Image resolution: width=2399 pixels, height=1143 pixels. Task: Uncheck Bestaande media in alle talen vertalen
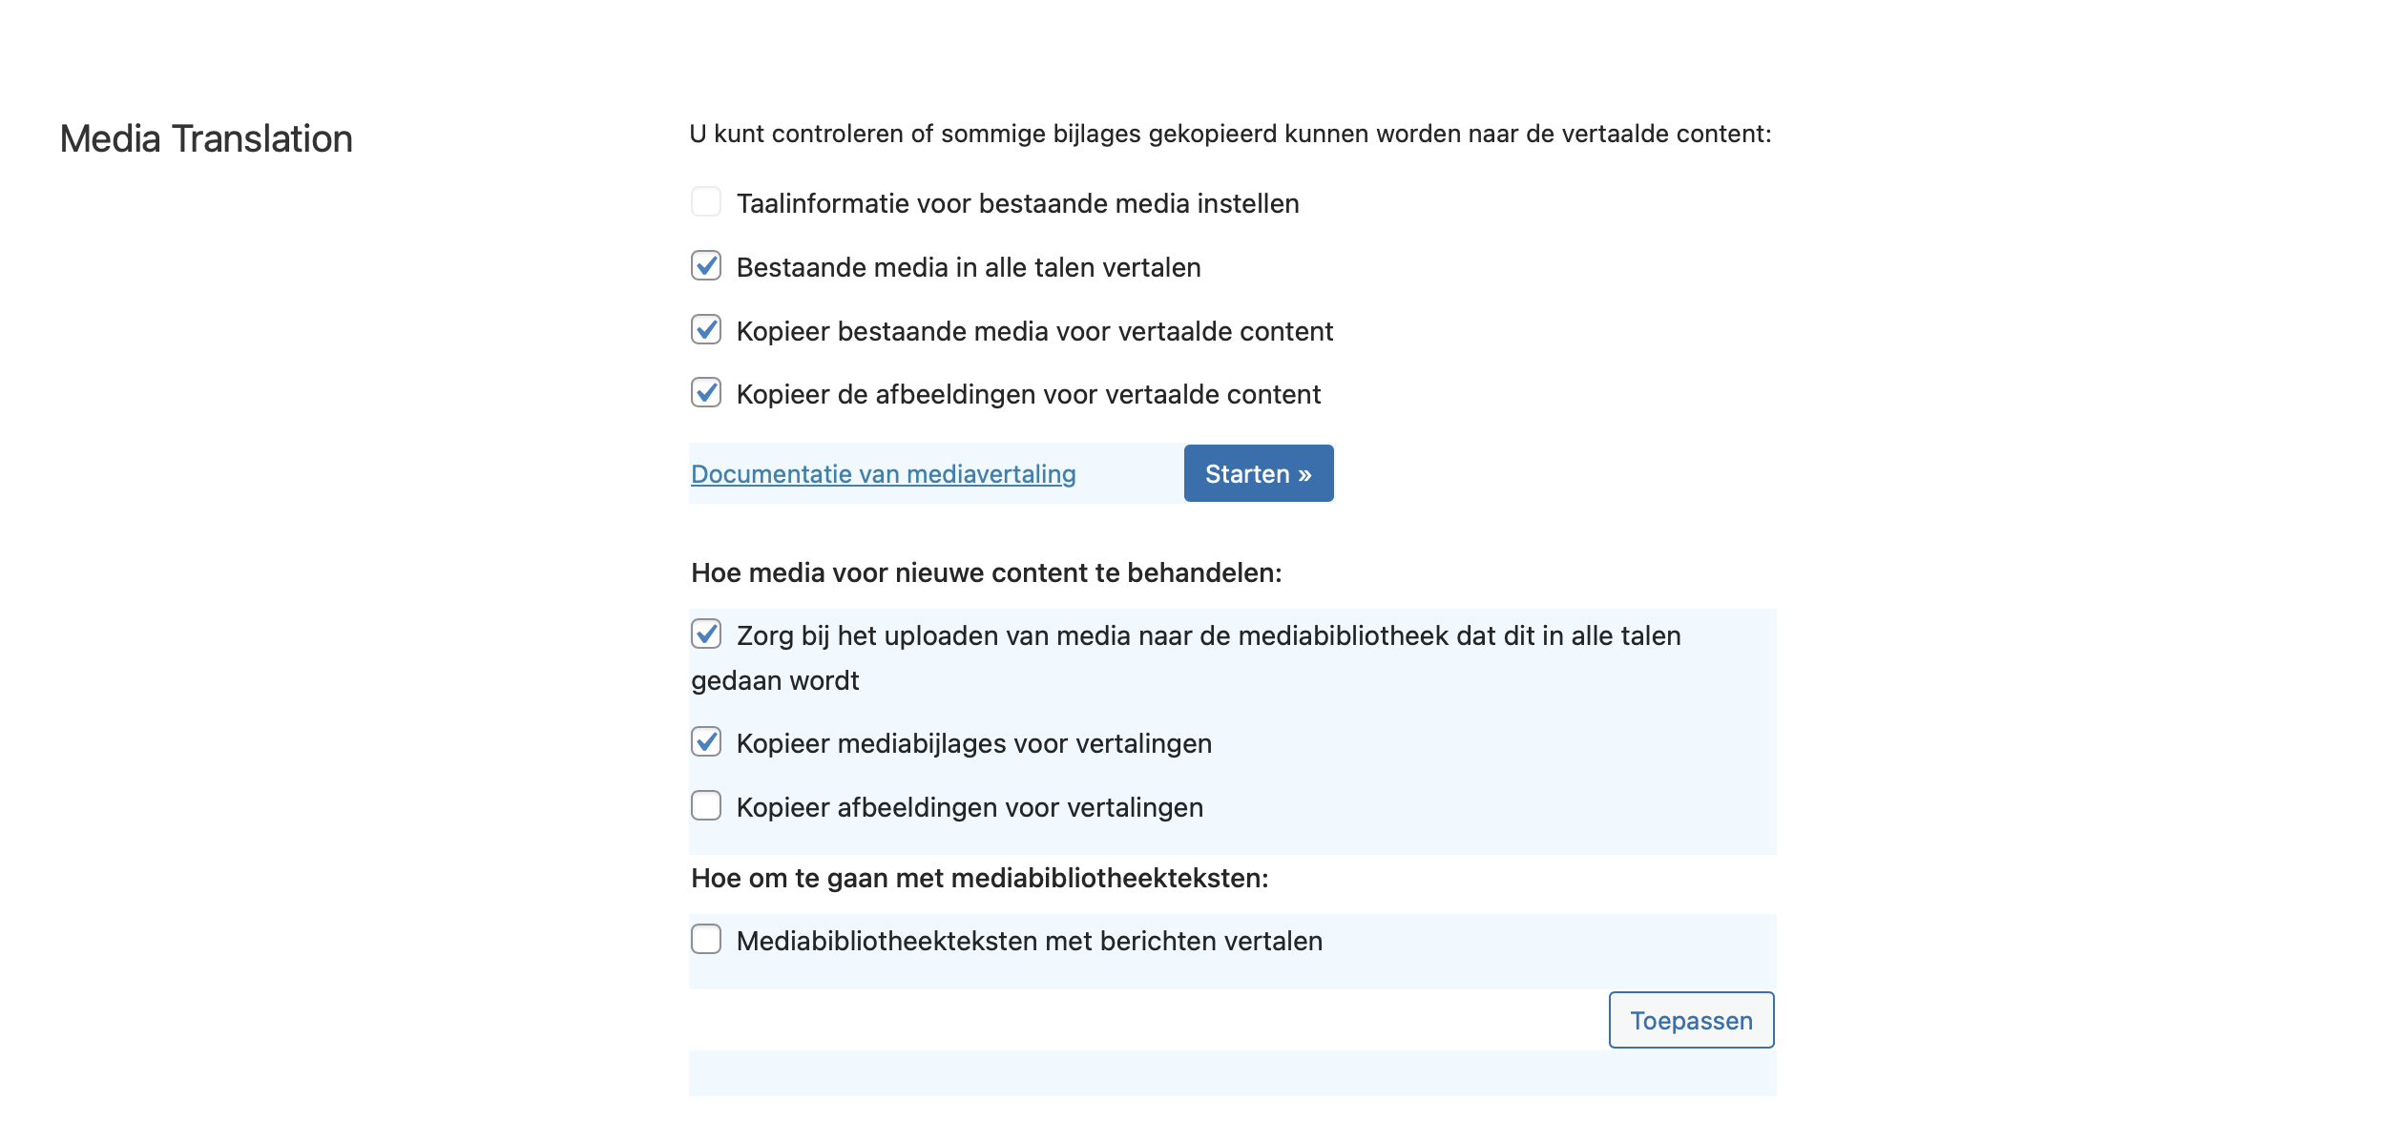(706, 266)
